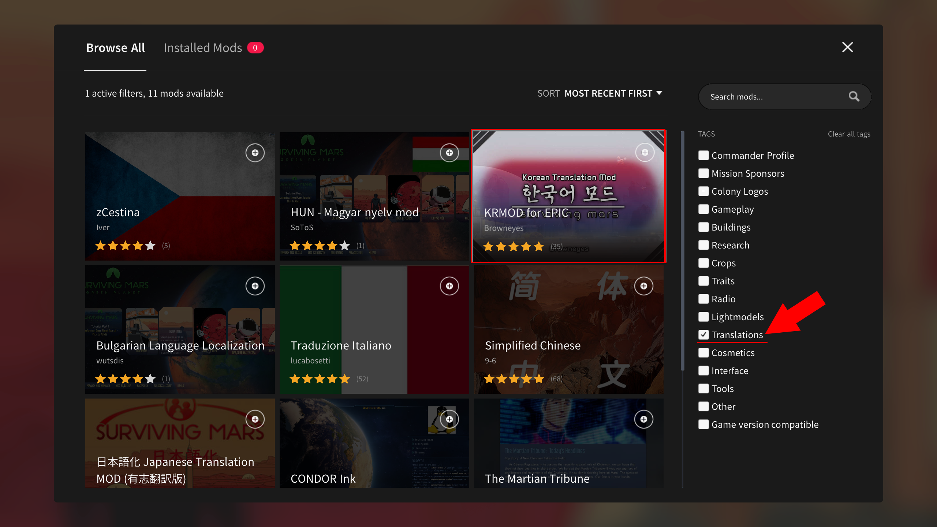The image size is (937, 527).
Task: Add Bulgarian Language Localization plus icon
Action: [255, 286]
